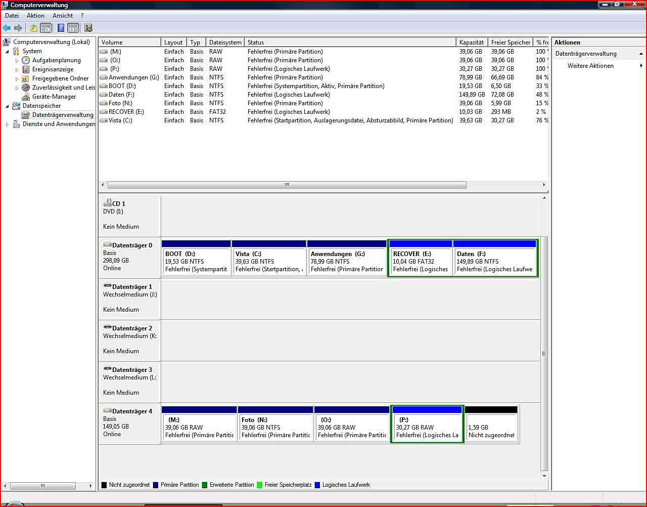
Task: Click the Datenträgerverwaltung tree icon
Action: pos(26,115)
